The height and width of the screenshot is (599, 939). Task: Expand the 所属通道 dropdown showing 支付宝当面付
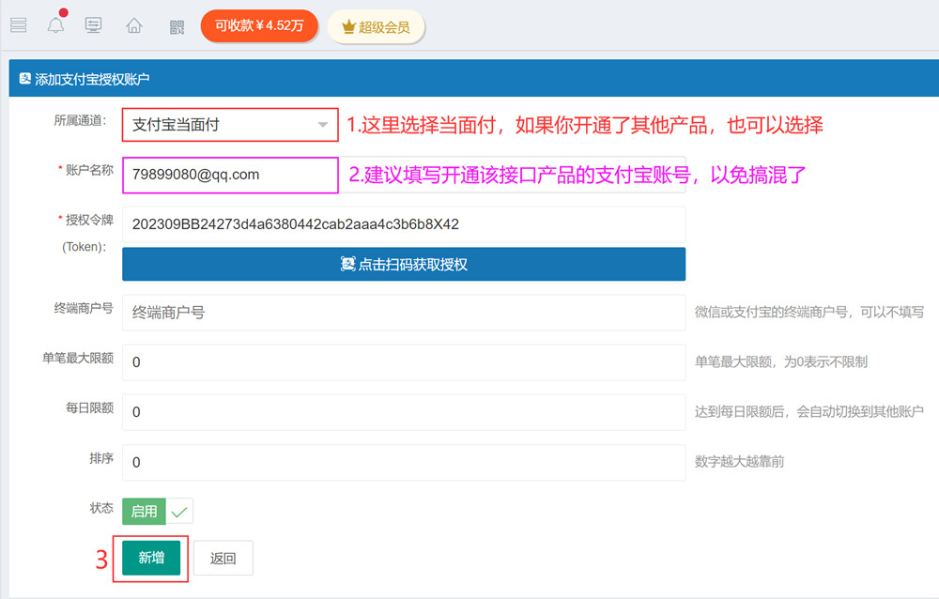tap(230, 124)
